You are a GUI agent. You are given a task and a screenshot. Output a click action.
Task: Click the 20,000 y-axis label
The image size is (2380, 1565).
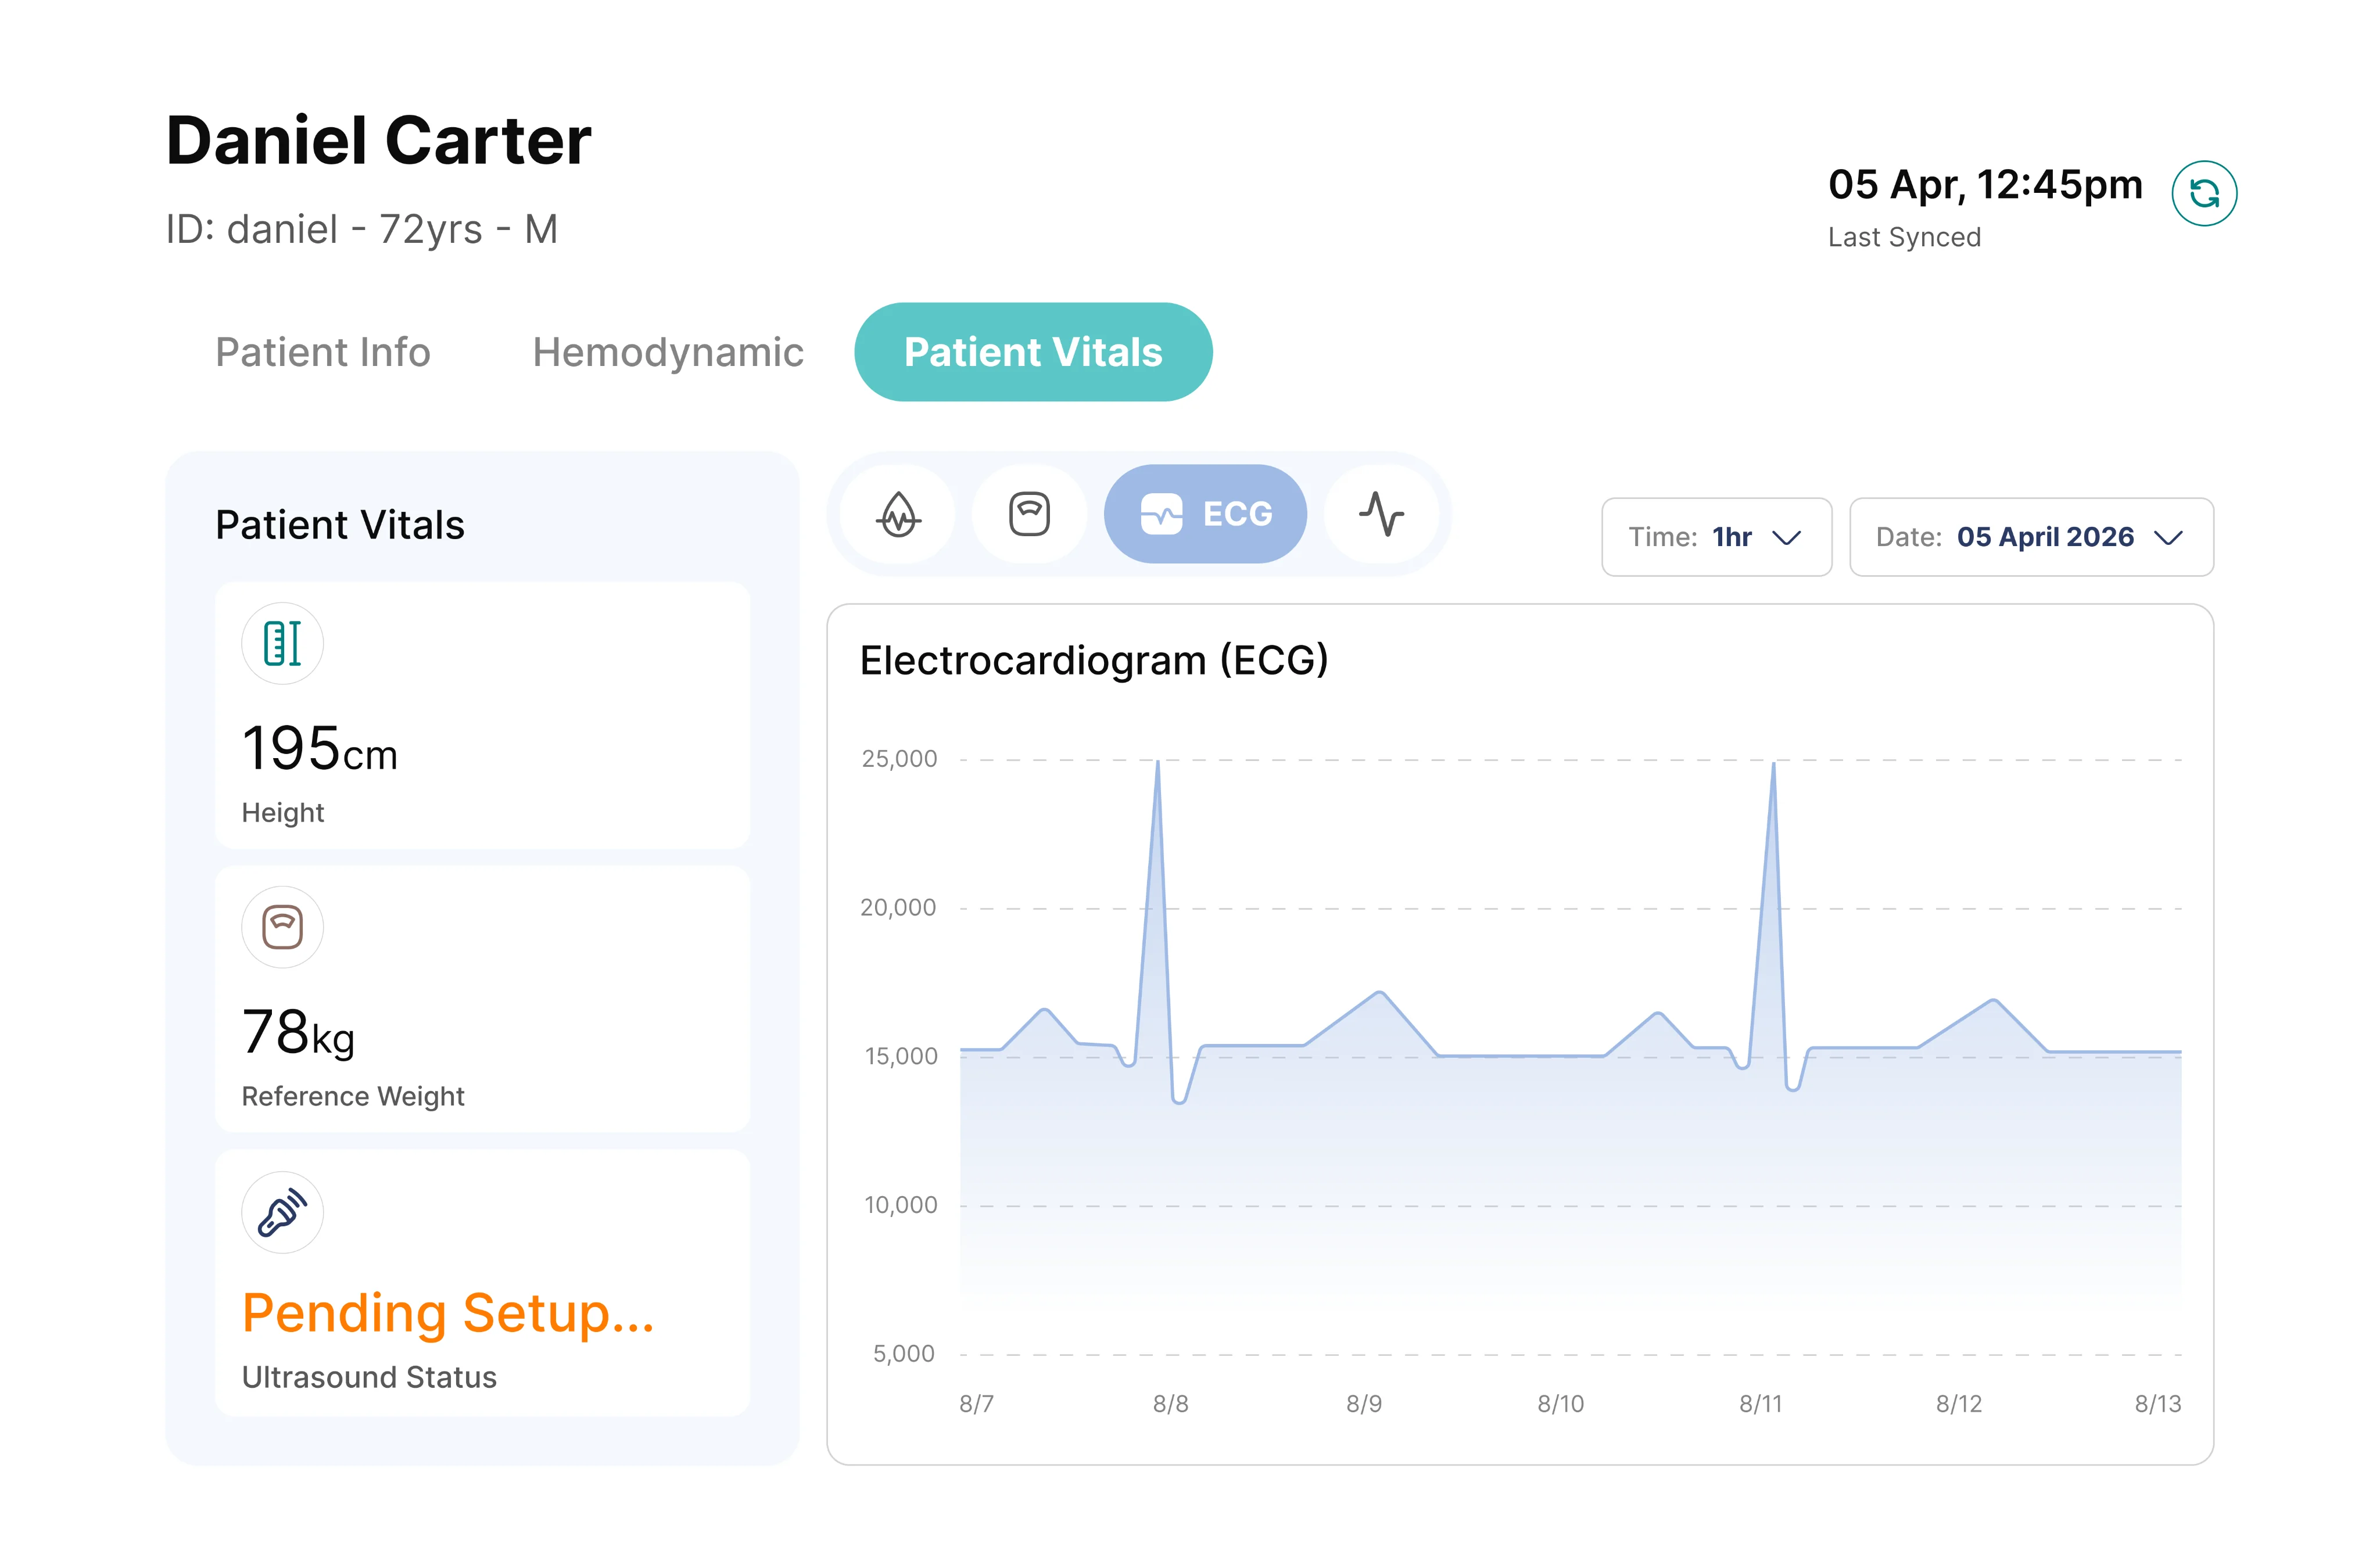(x=899, y=908)
